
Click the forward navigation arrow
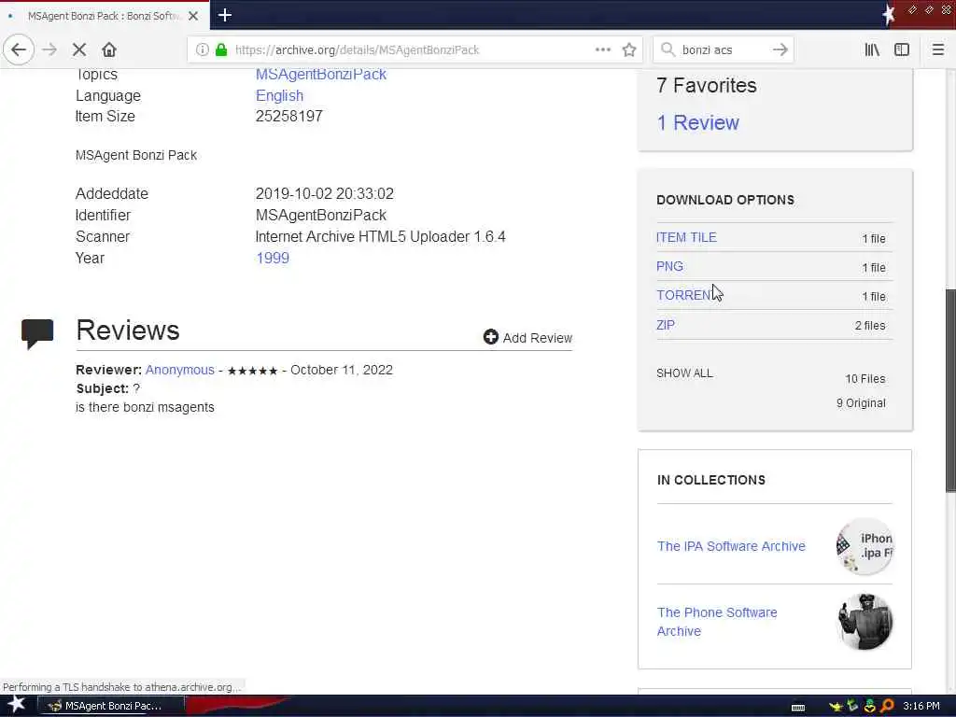(x=50, y=49)
